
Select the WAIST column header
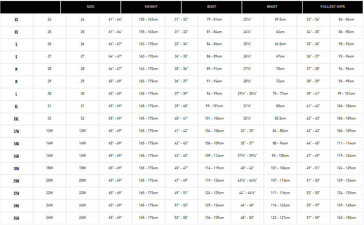pyautogui.click(x=272, y=7)
